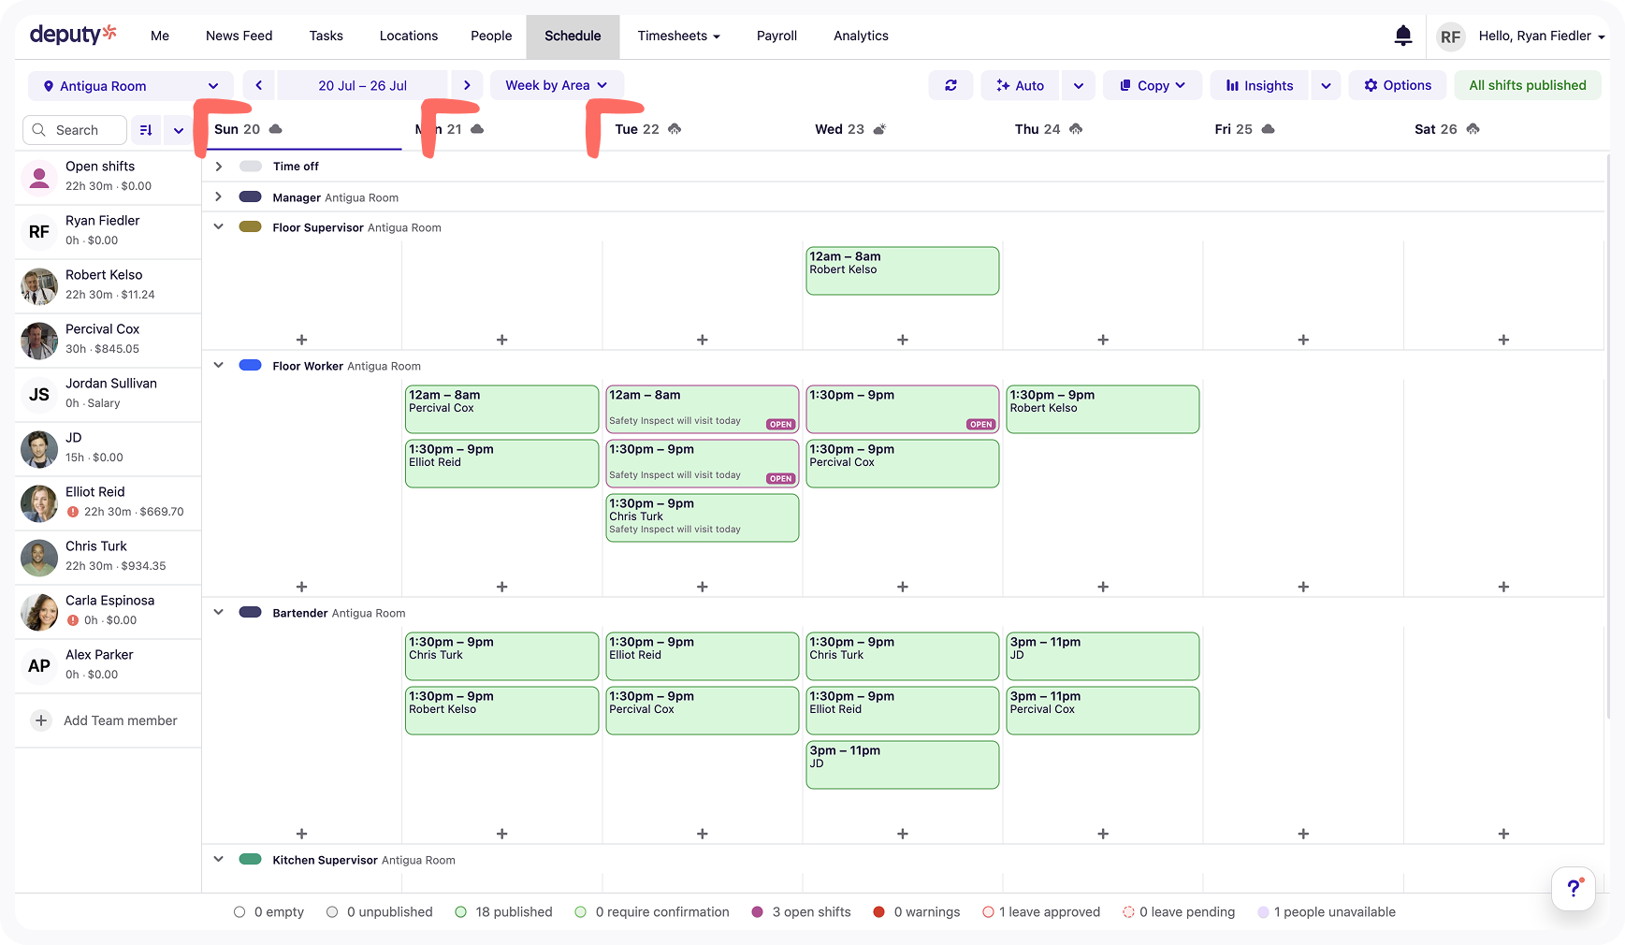This screenshot has height=945, width=1625.
Task: Toggle the 1 people unavailable filter
Action: [1327, 912]
